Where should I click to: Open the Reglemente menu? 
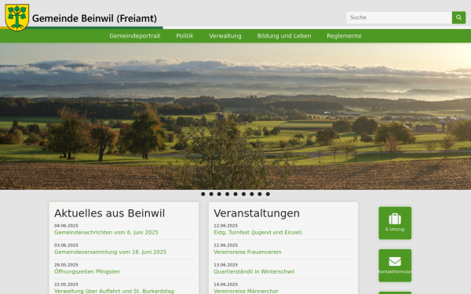(x=345, y=36)
